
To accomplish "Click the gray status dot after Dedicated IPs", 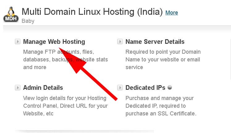I will (169, 88).
